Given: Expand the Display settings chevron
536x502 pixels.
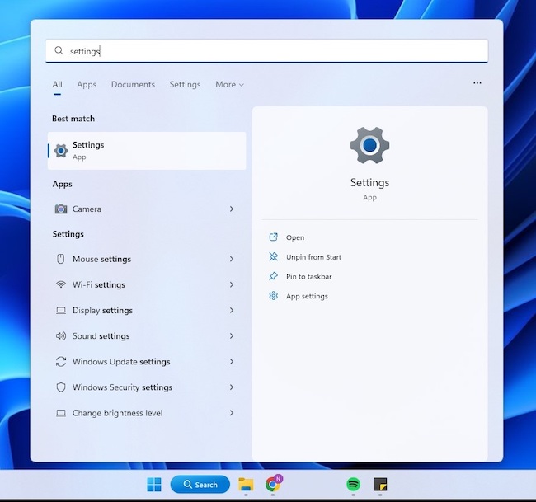Looking at the screenshot, I should 232,310.
